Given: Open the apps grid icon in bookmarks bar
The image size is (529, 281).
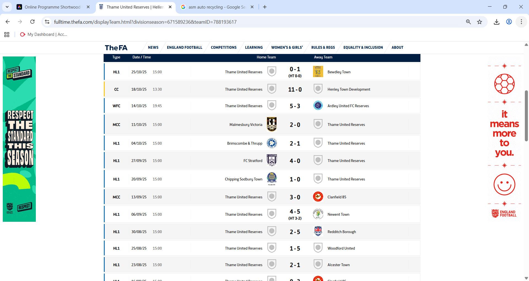Looking at the screenshot, I should pyautogui.click(x=7, y=34).
